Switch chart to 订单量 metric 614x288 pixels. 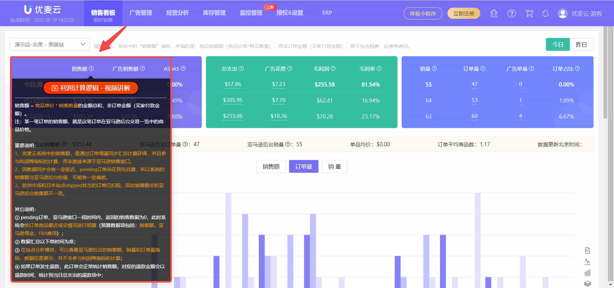point(303,166)
